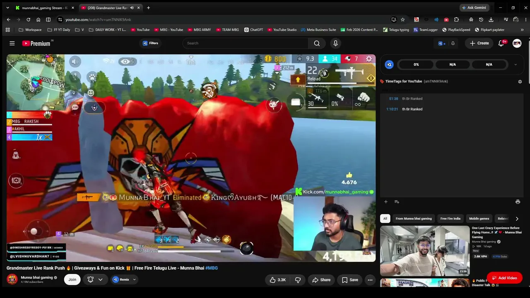The height and width of the screenshot is (298, 530).
Task: Open the Meta Business Suite bookmark
Action: point(318,30)
